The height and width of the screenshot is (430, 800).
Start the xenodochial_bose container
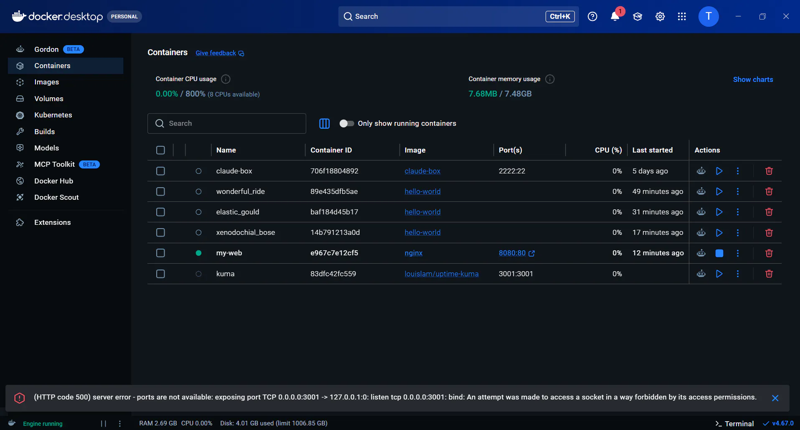[x=719, y=232]
